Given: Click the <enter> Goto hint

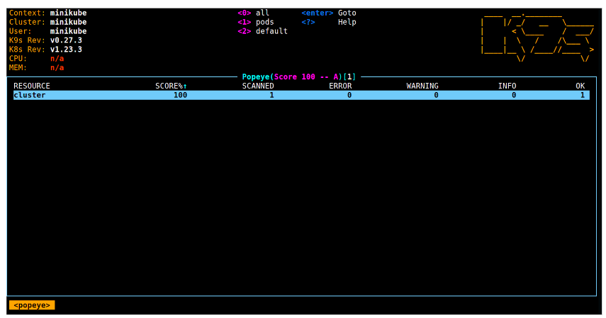Looking at the screenshot, I should tap(328, 13).
